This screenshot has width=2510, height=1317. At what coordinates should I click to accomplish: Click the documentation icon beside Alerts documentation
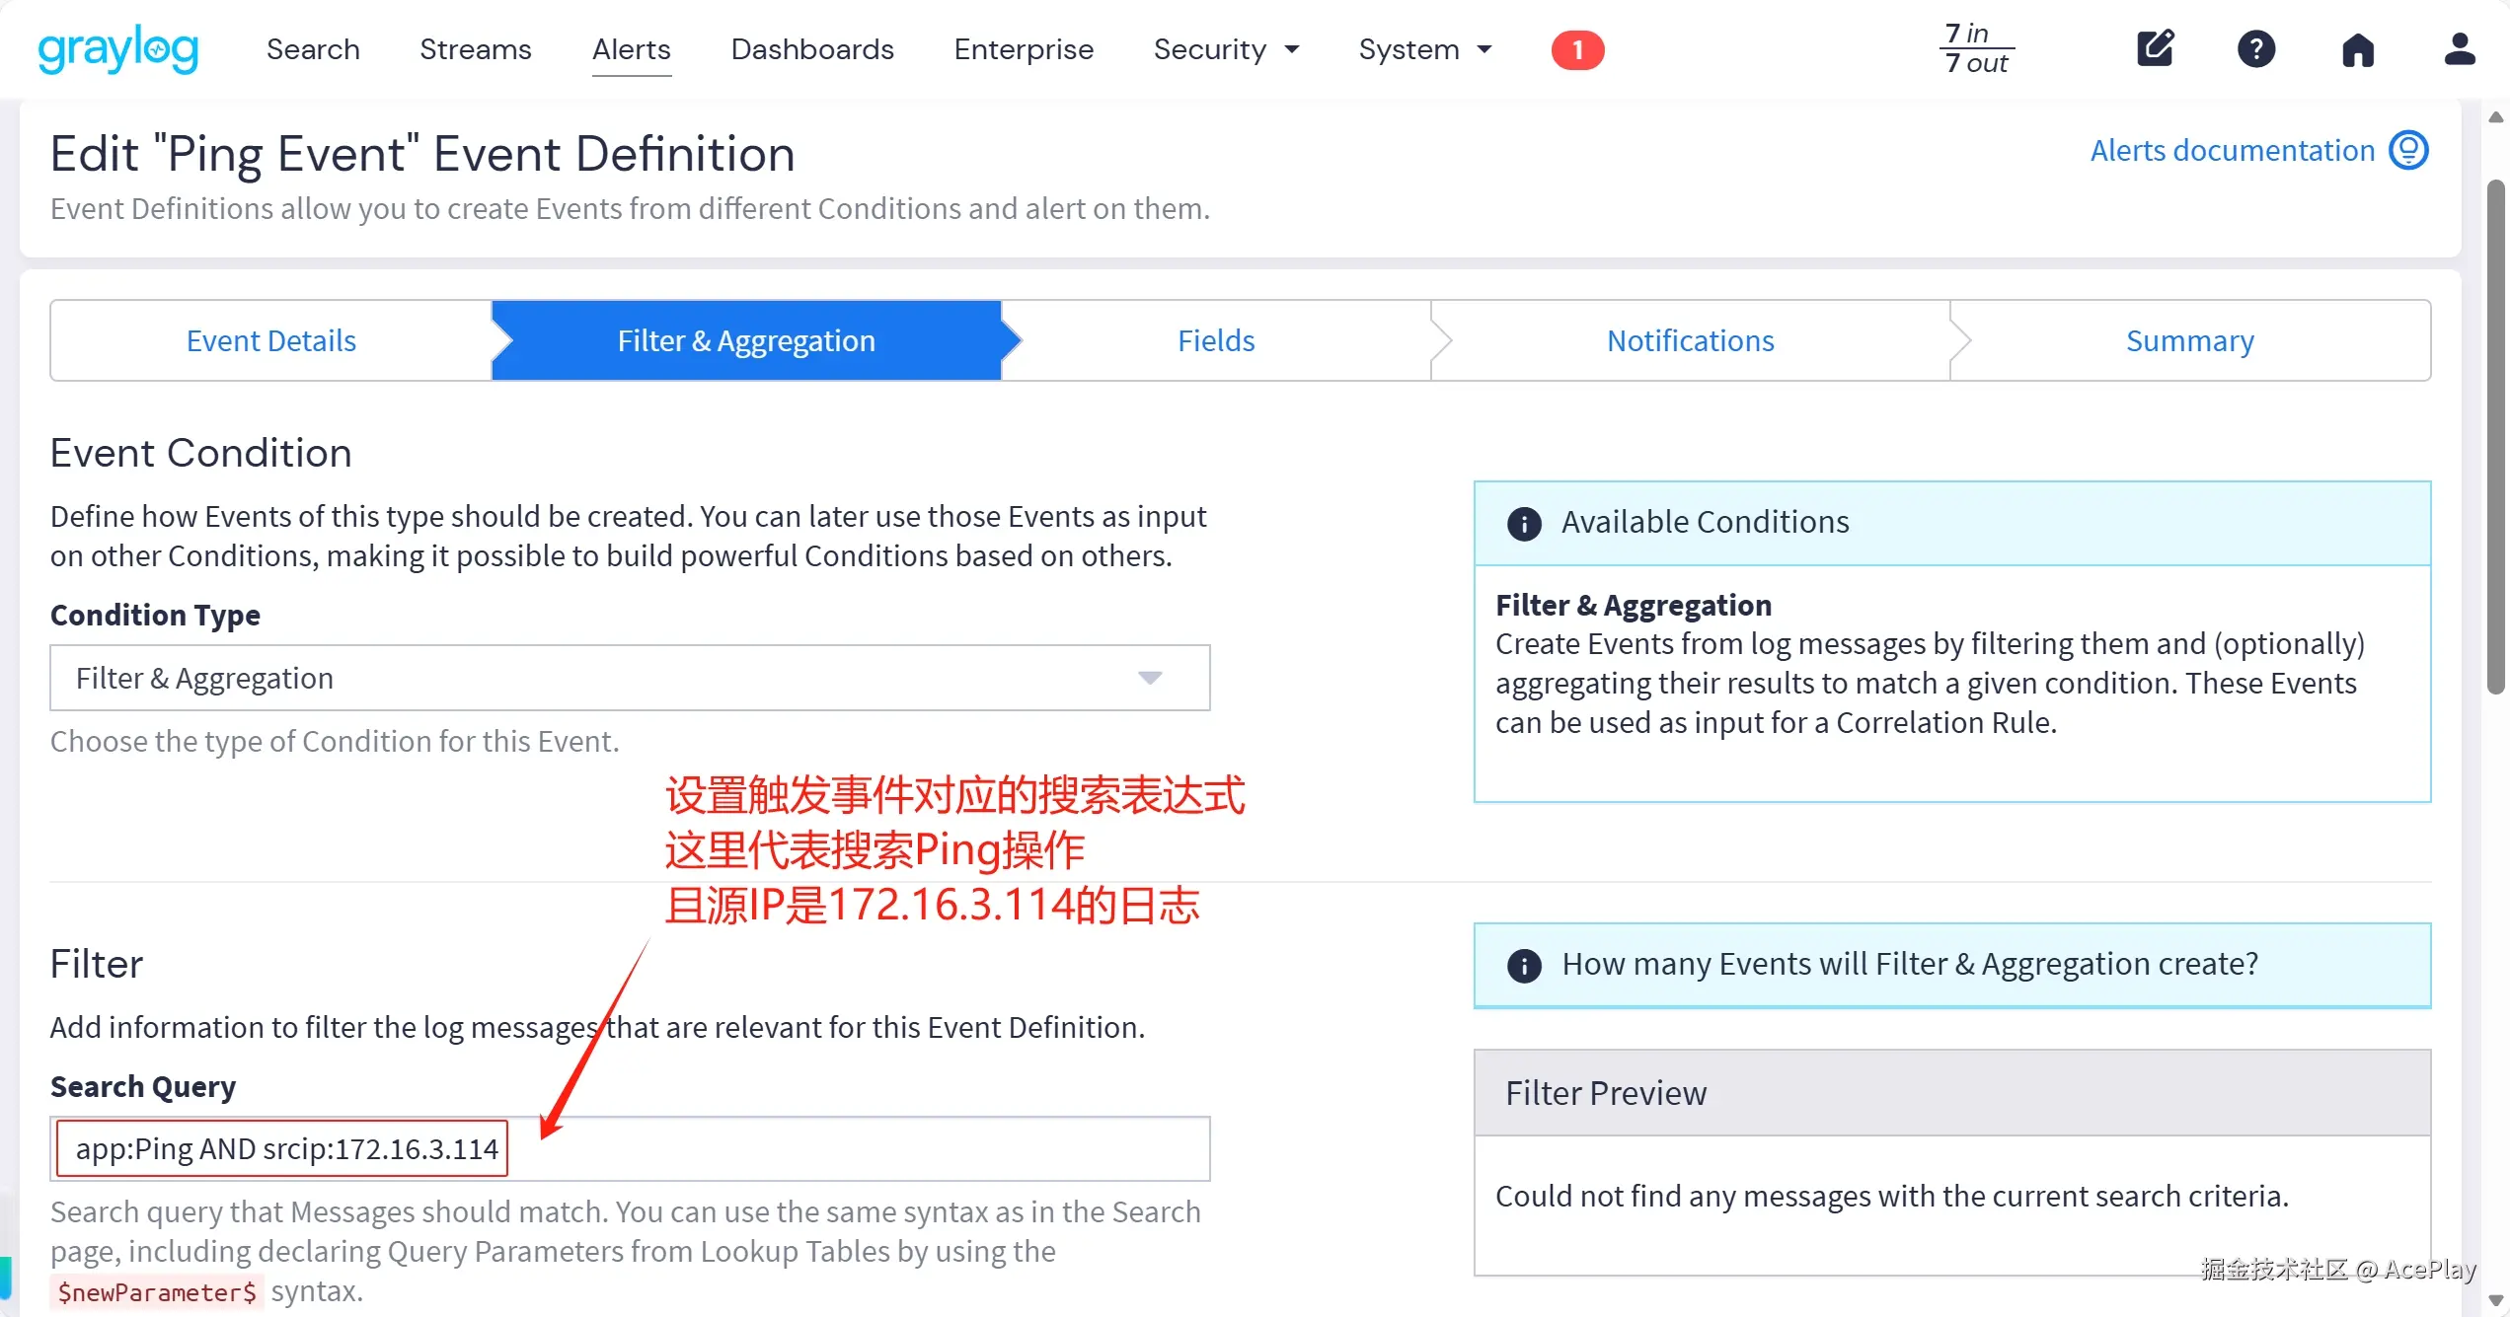2408,150
